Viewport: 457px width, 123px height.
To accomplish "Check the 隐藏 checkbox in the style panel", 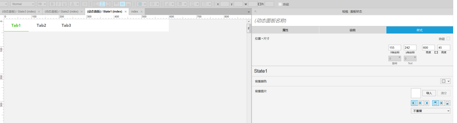I will click(448, 39).
